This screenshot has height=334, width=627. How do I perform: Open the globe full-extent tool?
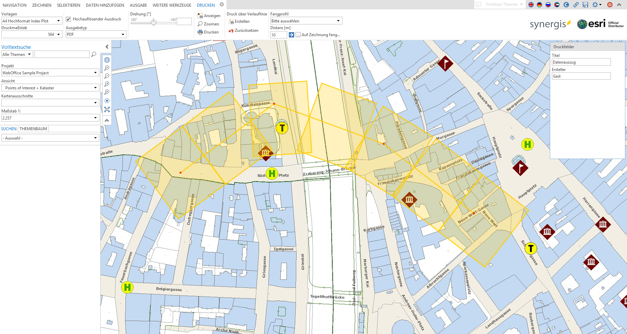(107, 60)
